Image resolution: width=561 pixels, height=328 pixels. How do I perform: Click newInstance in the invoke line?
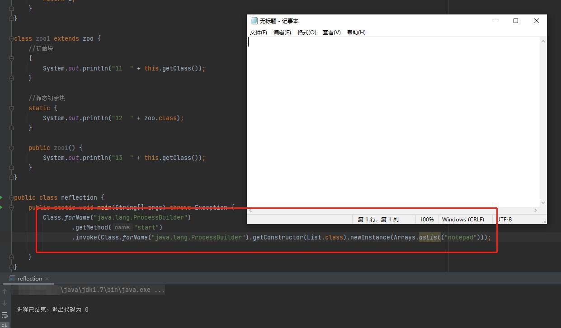[370, 237]
